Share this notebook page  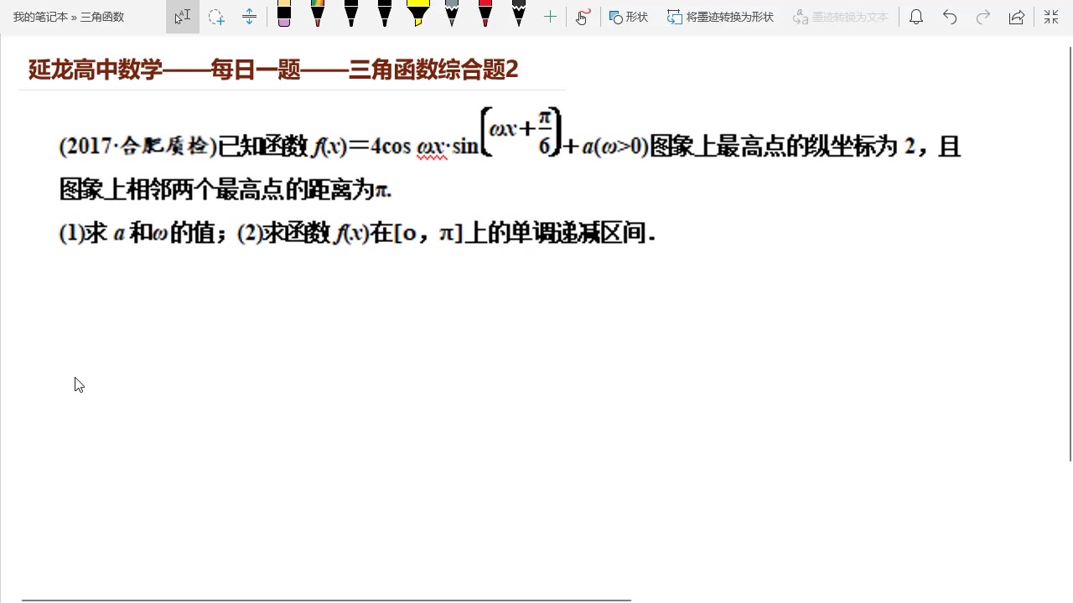(1017, 17)
